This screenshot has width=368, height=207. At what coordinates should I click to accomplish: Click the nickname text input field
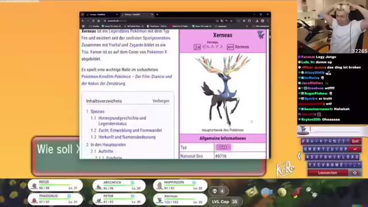coord(338,129)
